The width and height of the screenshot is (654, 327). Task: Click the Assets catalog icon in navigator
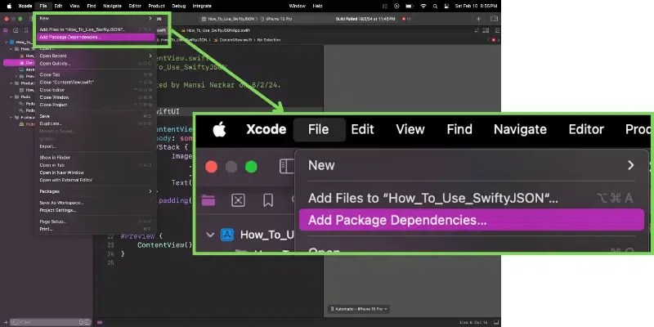coord(21,69)
